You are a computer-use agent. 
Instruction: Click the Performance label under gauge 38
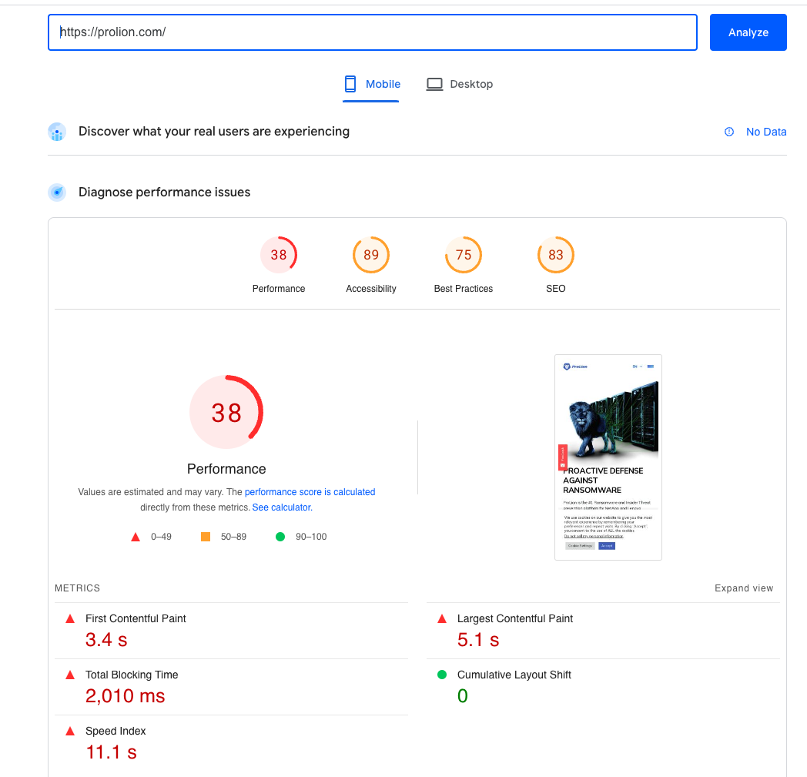[x=279, y=289]
